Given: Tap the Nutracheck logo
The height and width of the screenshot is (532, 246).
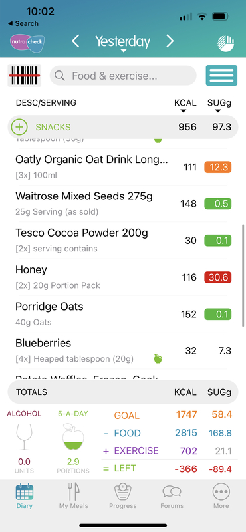Looking at the screenshot, I should point(27,43).
